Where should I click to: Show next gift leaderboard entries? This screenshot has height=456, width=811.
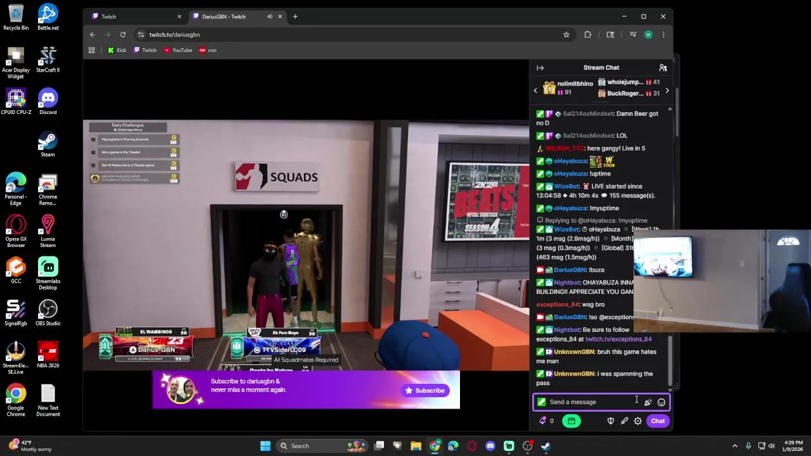click(667, 91)
